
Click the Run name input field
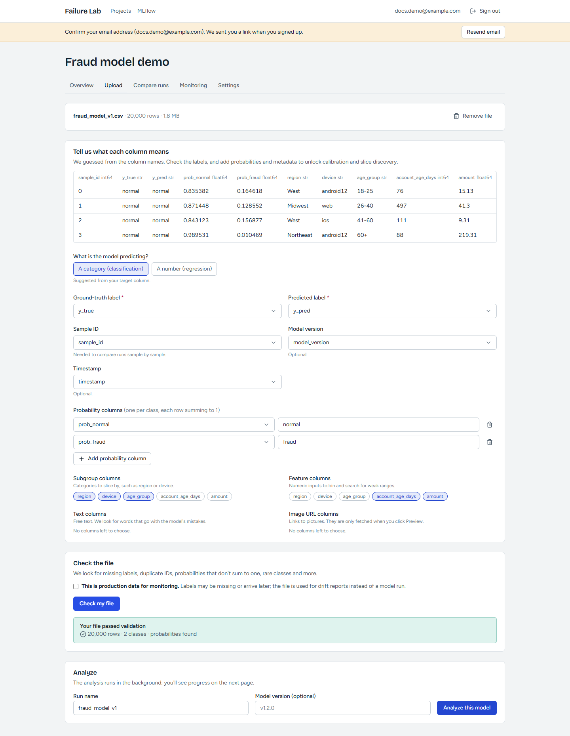coord(161,708)
